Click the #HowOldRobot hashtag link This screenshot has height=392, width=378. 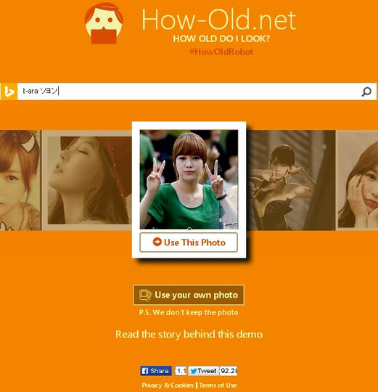pyautogui.click(x=221, y=52)
